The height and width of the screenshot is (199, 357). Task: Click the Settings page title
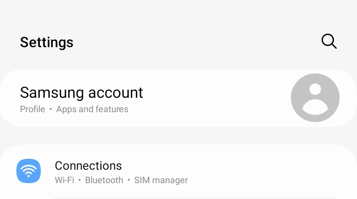(x=47, y=43)
